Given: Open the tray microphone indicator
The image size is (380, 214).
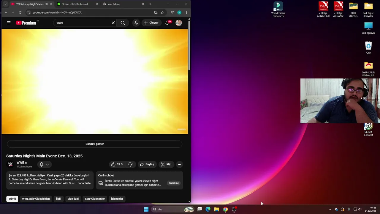Looking at the screenshot, I should tap(349, 209).
